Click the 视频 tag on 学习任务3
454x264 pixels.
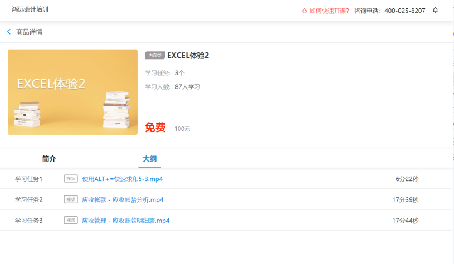pos(71,221)
